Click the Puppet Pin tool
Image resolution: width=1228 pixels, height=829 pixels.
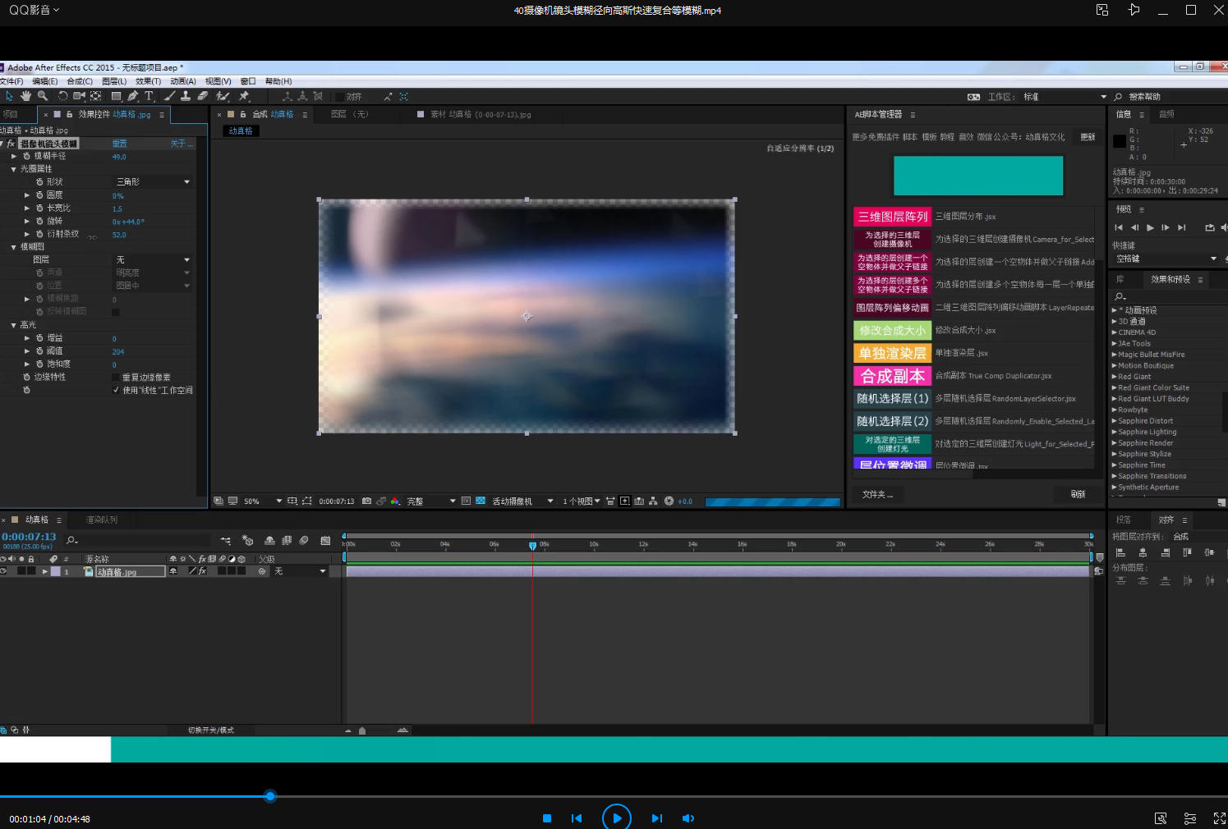coord(244,96)
